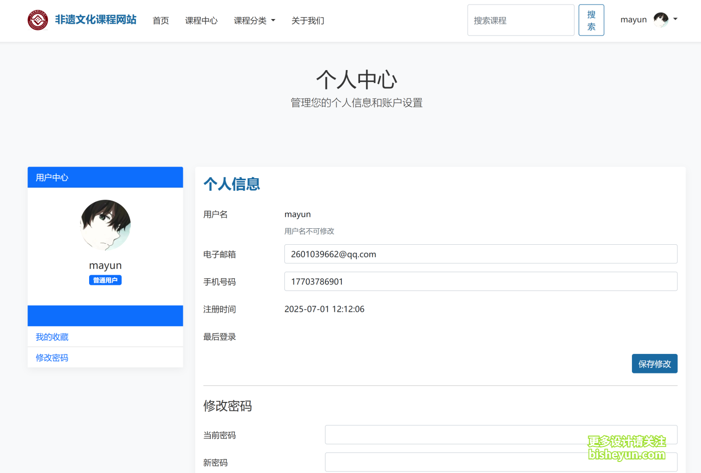Click the 当前密码 password input
701x473 pixels.
click(501, 434)
